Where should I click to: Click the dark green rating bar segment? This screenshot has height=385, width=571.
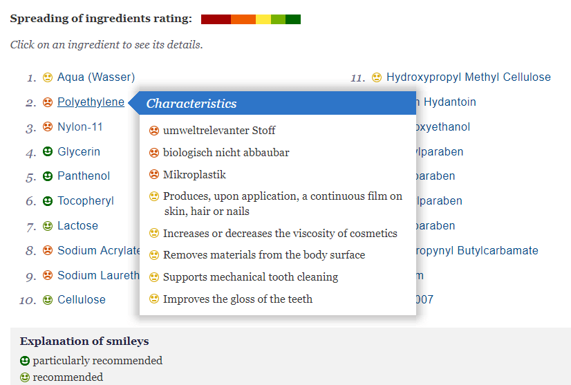pyautogui.click(x=293, y=19)
